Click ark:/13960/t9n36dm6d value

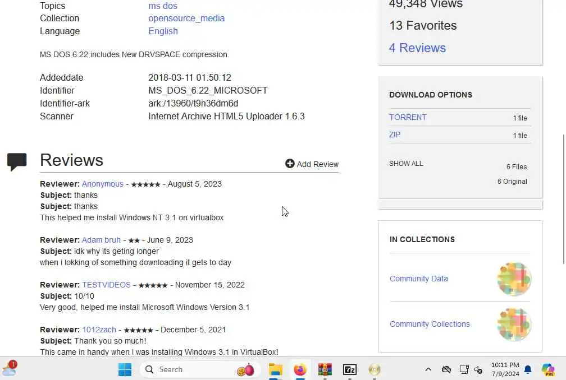point(193,103)
